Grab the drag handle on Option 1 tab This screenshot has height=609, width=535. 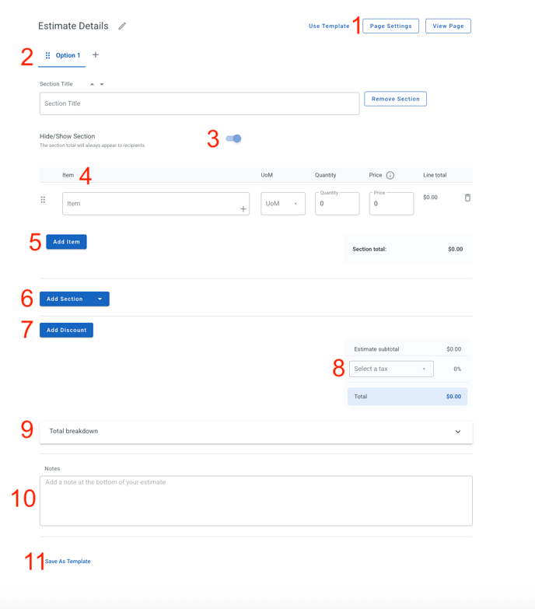click(x=47, y=55)
